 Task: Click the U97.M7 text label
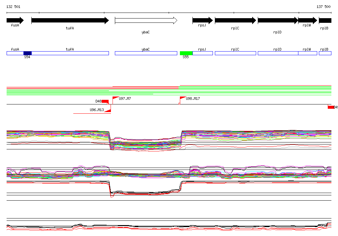pyautogui.click(x=125, y=98)
